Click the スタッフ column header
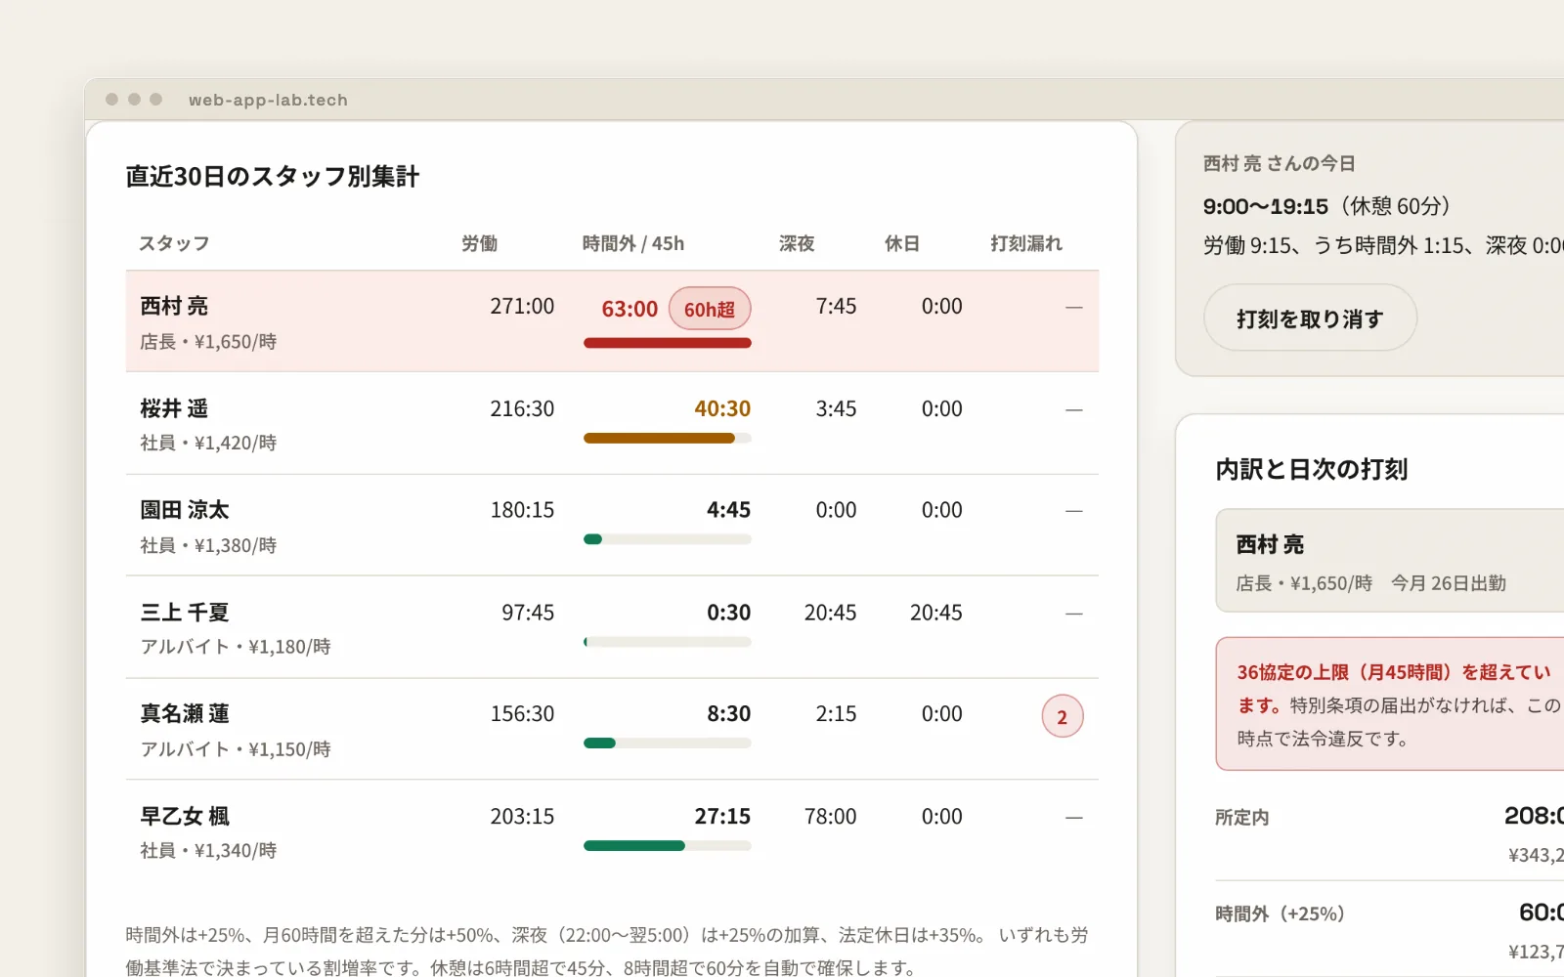Image resolution: width=1564 pixels, height=977 pixels. (174, 243)
